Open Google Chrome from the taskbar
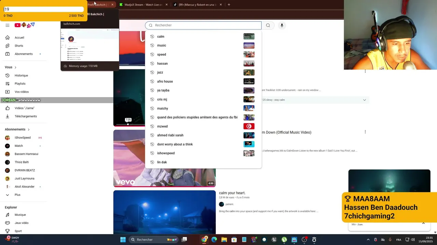437x245 pixels. 204,240
